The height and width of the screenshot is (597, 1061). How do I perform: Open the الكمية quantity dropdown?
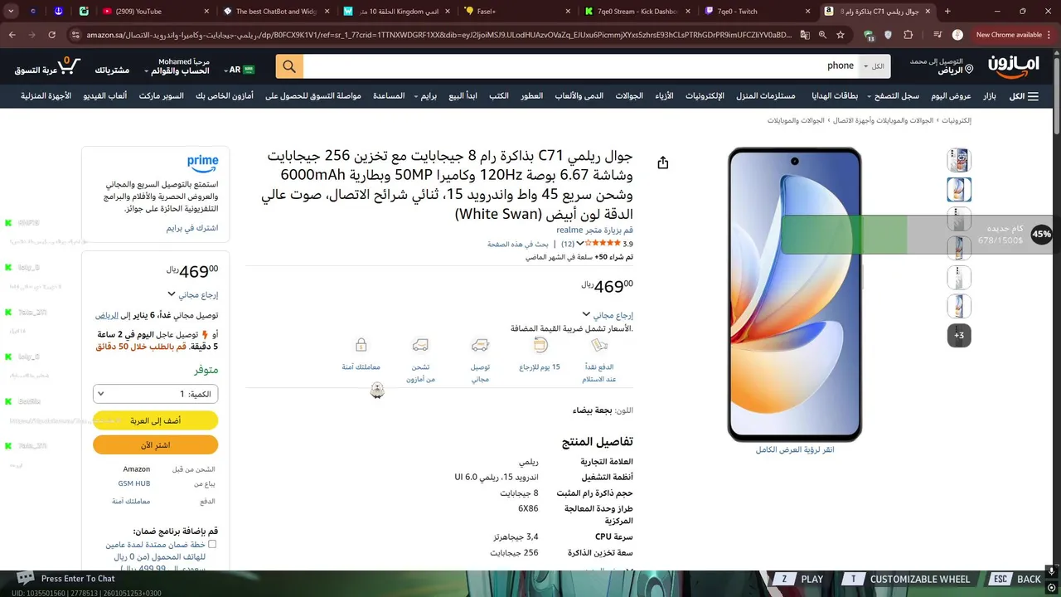pos(156,395)
